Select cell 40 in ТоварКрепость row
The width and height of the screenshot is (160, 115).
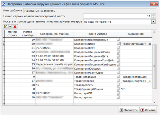tap(54, 85)
